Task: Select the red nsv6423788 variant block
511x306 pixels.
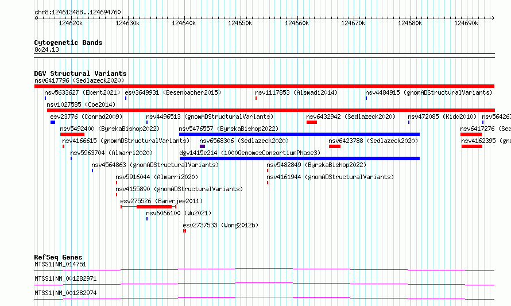Action: (x=335, y=146)
